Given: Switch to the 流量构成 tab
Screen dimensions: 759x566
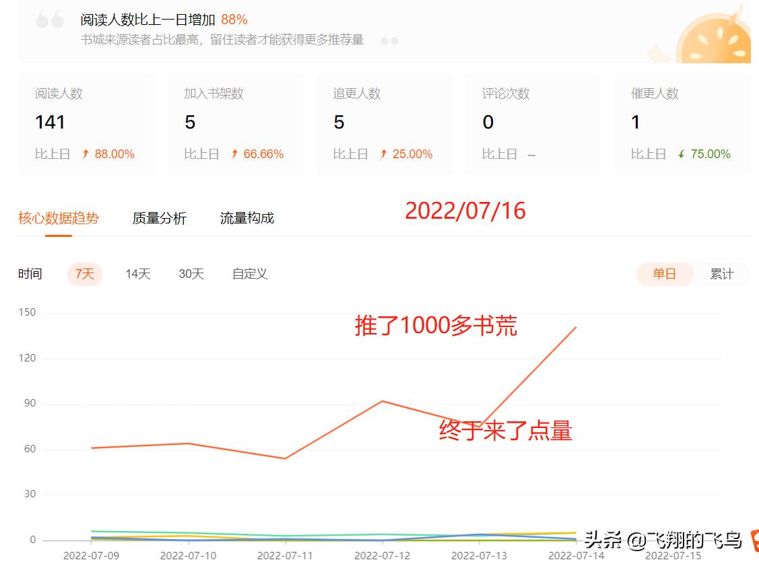Looking at the screenshot, I should [x=246, y=217].
